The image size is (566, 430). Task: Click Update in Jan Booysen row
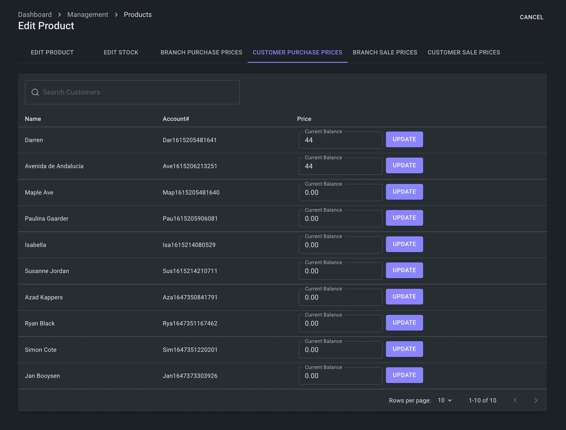[x=404, y=375]
